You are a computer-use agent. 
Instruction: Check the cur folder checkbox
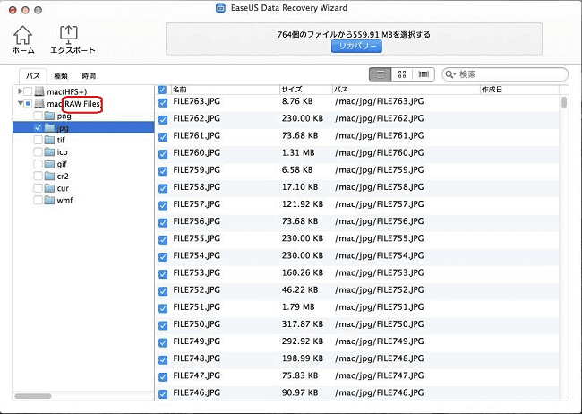point(38,188)
